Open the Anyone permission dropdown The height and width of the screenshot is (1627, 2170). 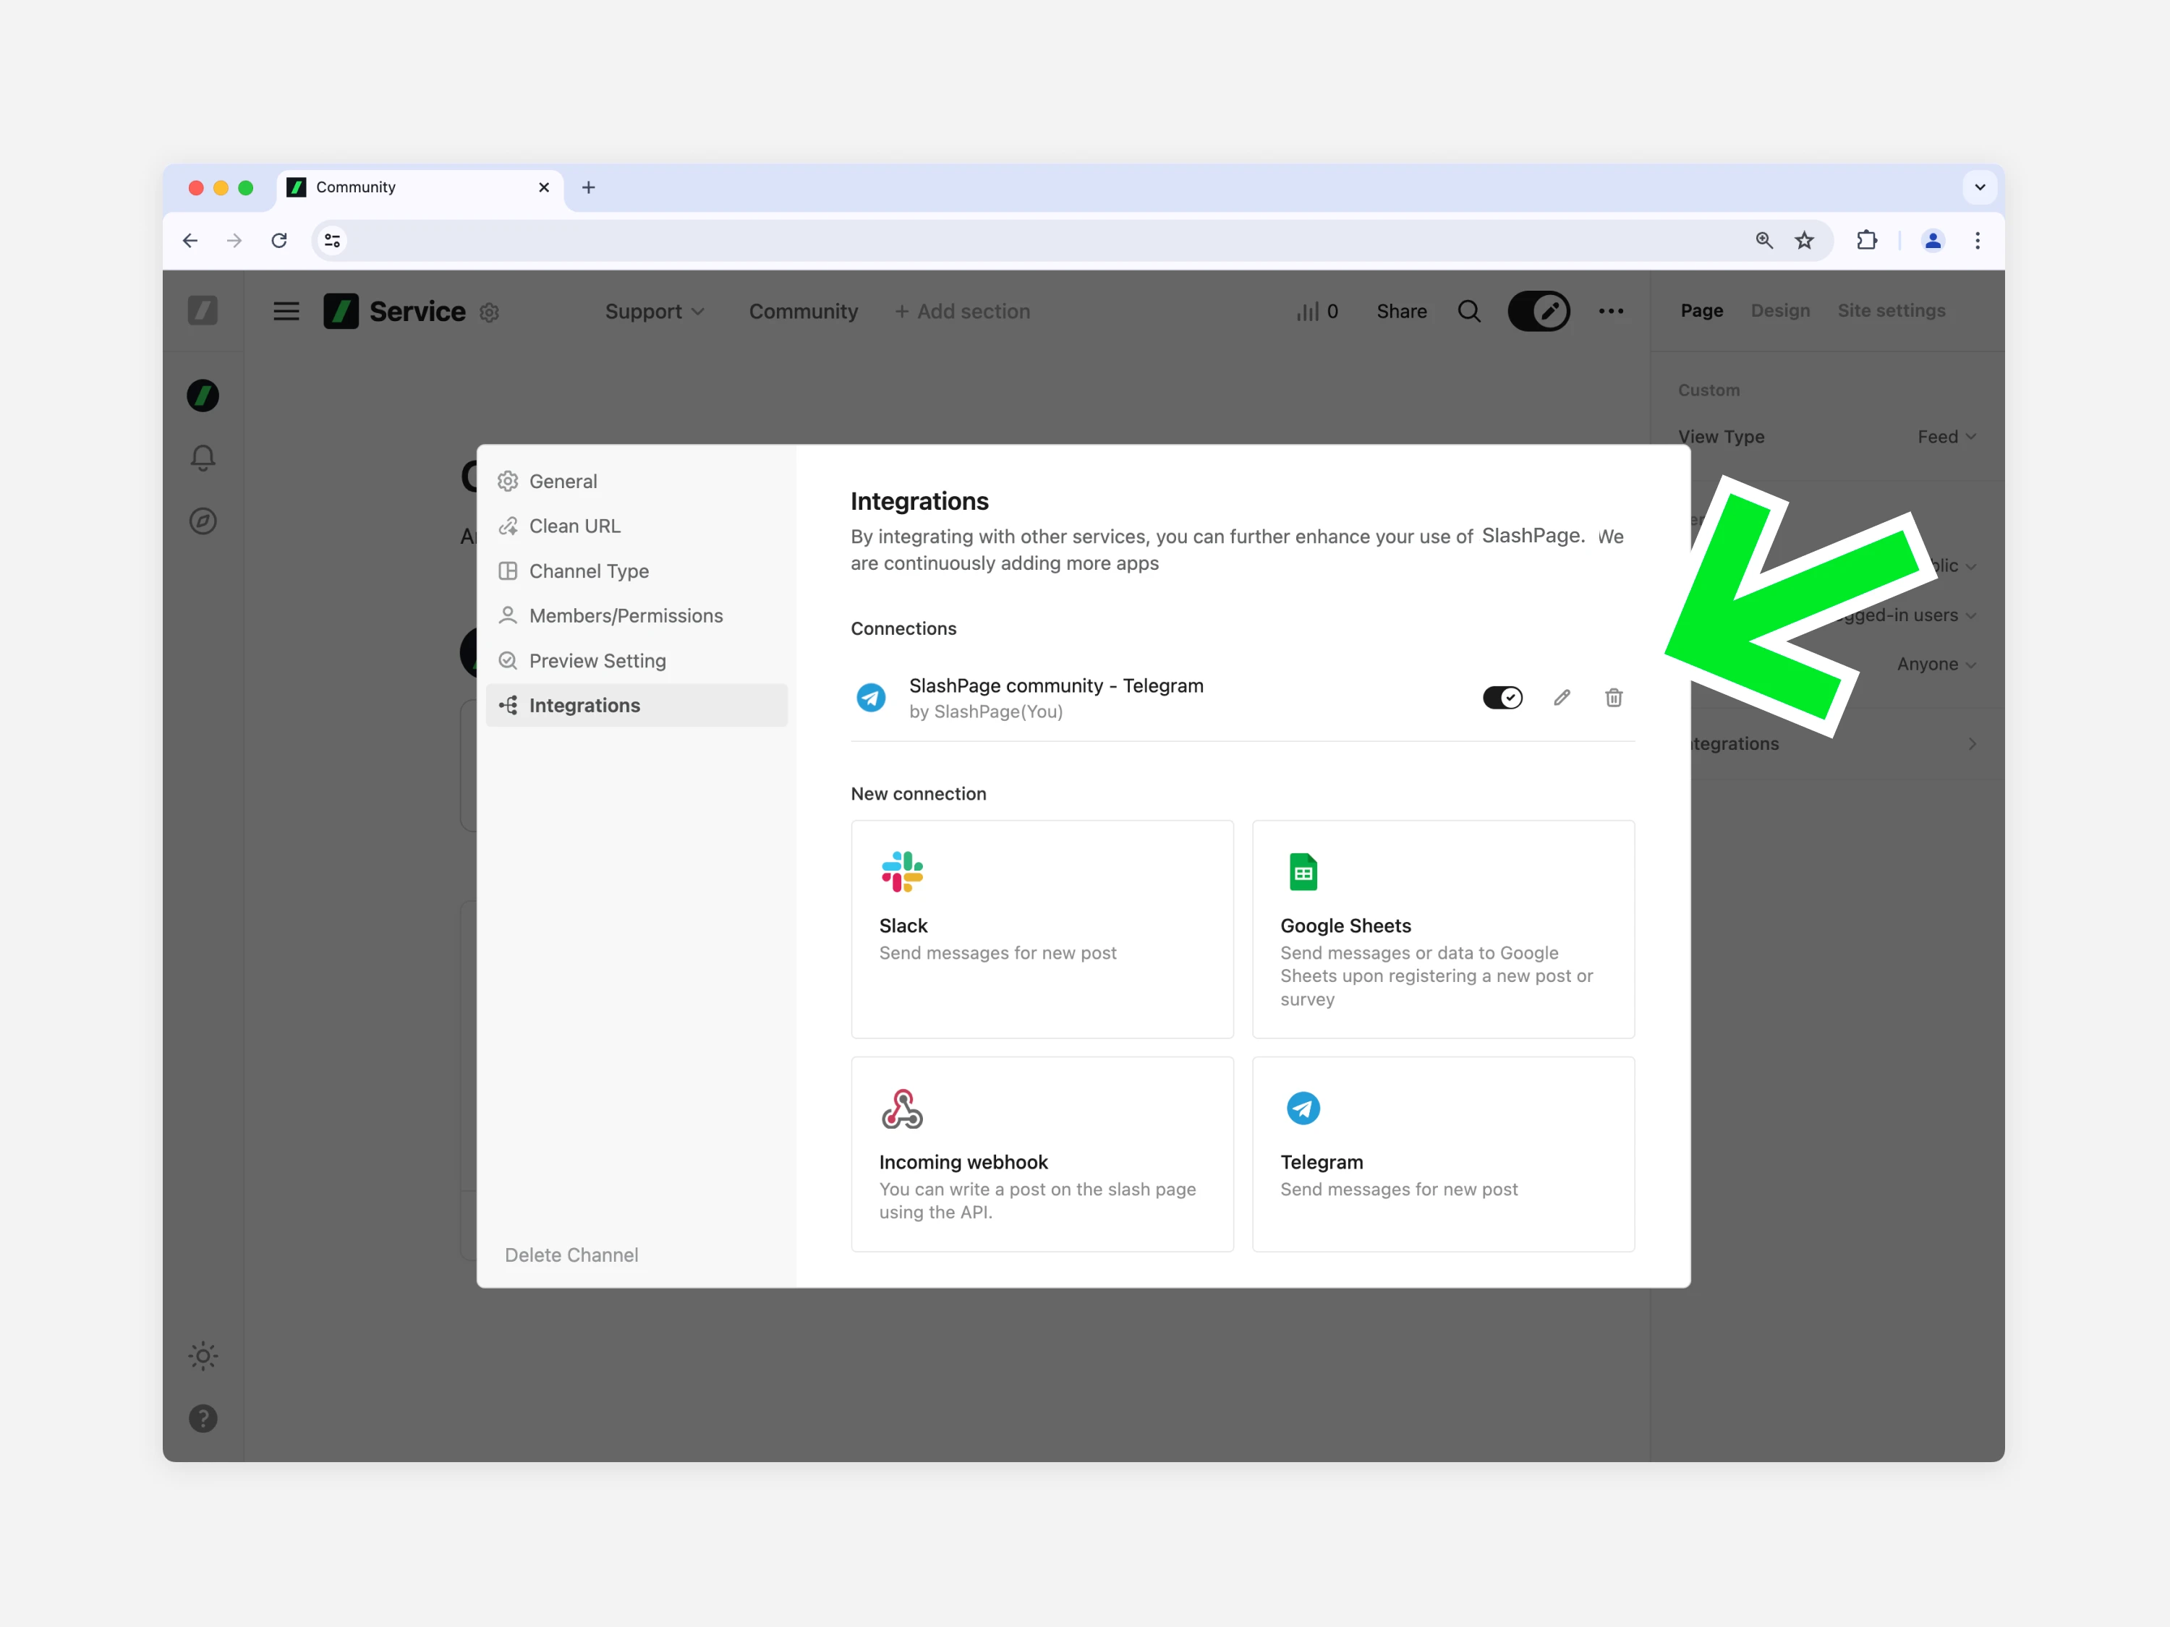[1936, 664]
